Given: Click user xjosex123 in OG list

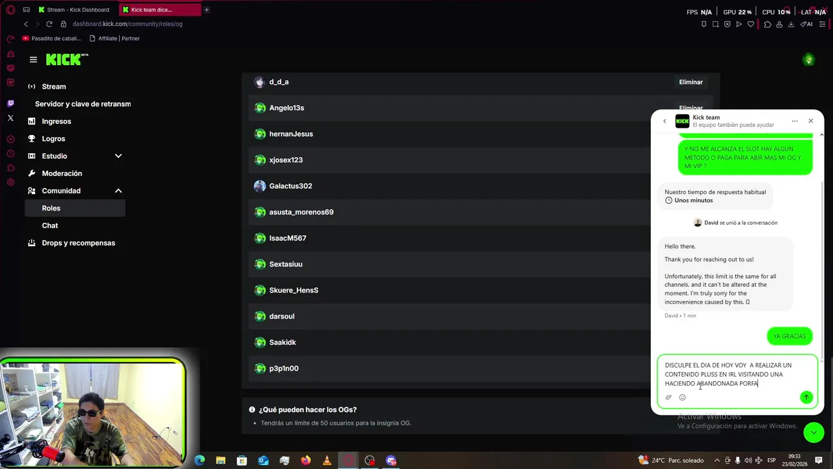Looking at the screenshot, I should pos(286,160).
